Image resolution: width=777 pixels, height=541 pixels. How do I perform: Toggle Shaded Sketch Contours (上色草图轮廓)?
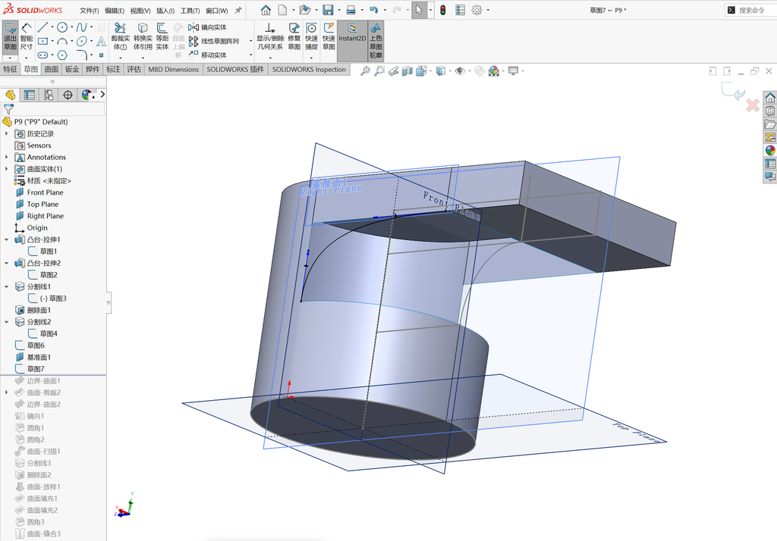tap(376, 41)
